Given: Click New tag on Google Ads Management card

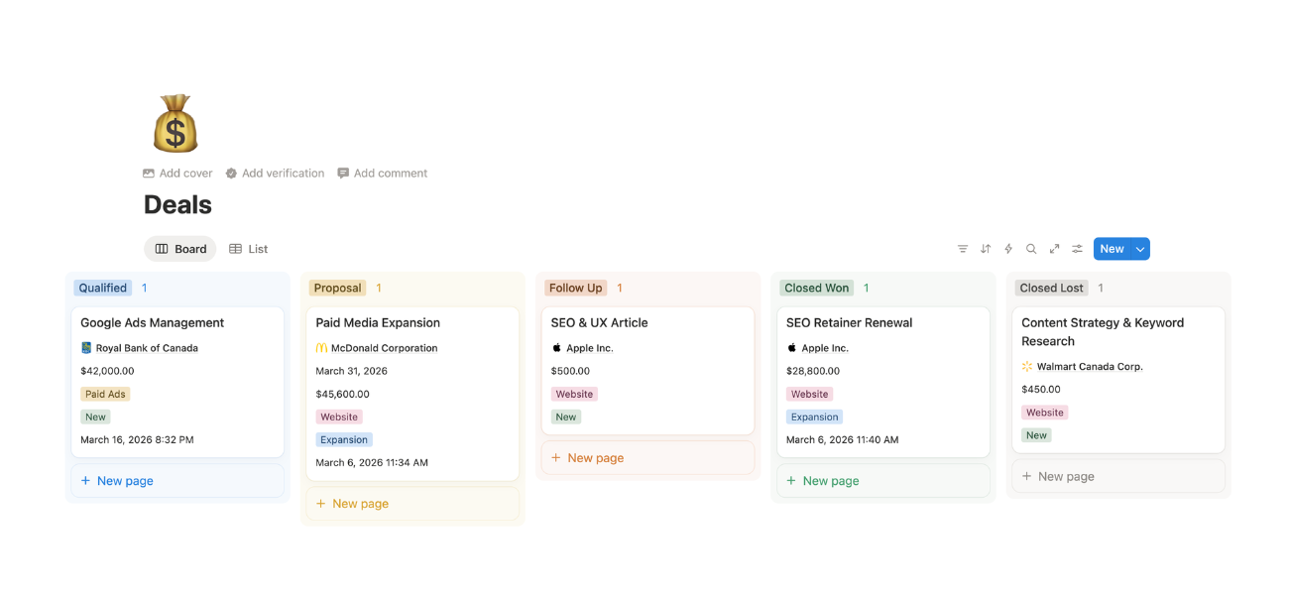Looking at the screenshot, I should [95, 417].
